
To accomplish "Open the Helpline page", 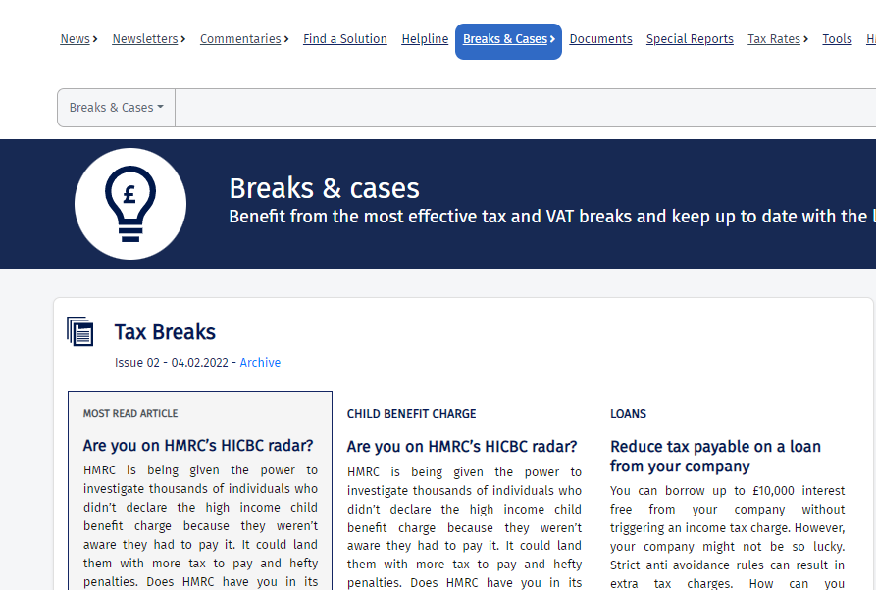I will point(425,39).
